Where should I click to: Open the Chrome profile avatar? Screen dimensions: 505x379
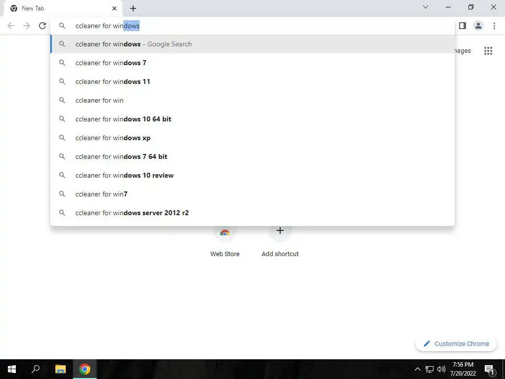(478, 26)
